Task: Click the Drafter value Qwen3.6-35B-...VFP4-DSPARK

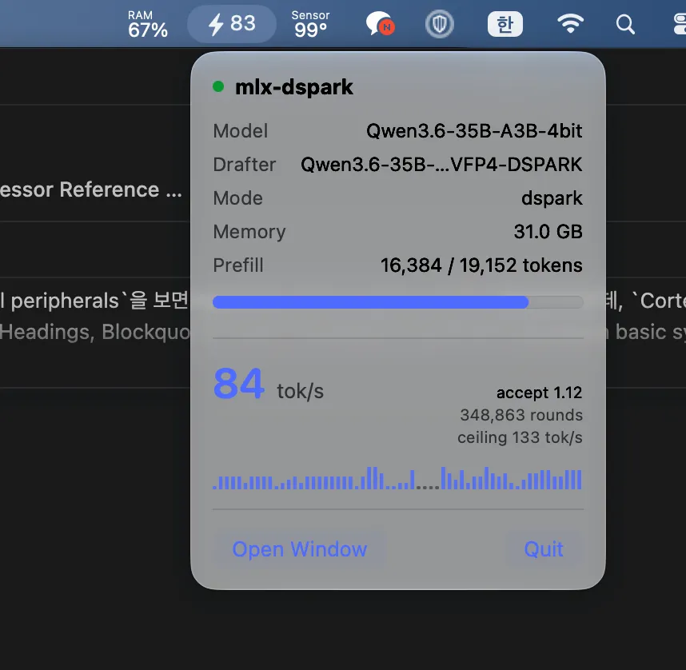Action: [x=441, y=165]
